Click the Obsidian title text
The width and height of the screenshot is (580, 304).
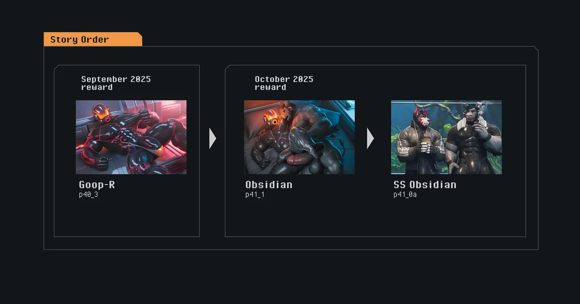coord(269,185)
